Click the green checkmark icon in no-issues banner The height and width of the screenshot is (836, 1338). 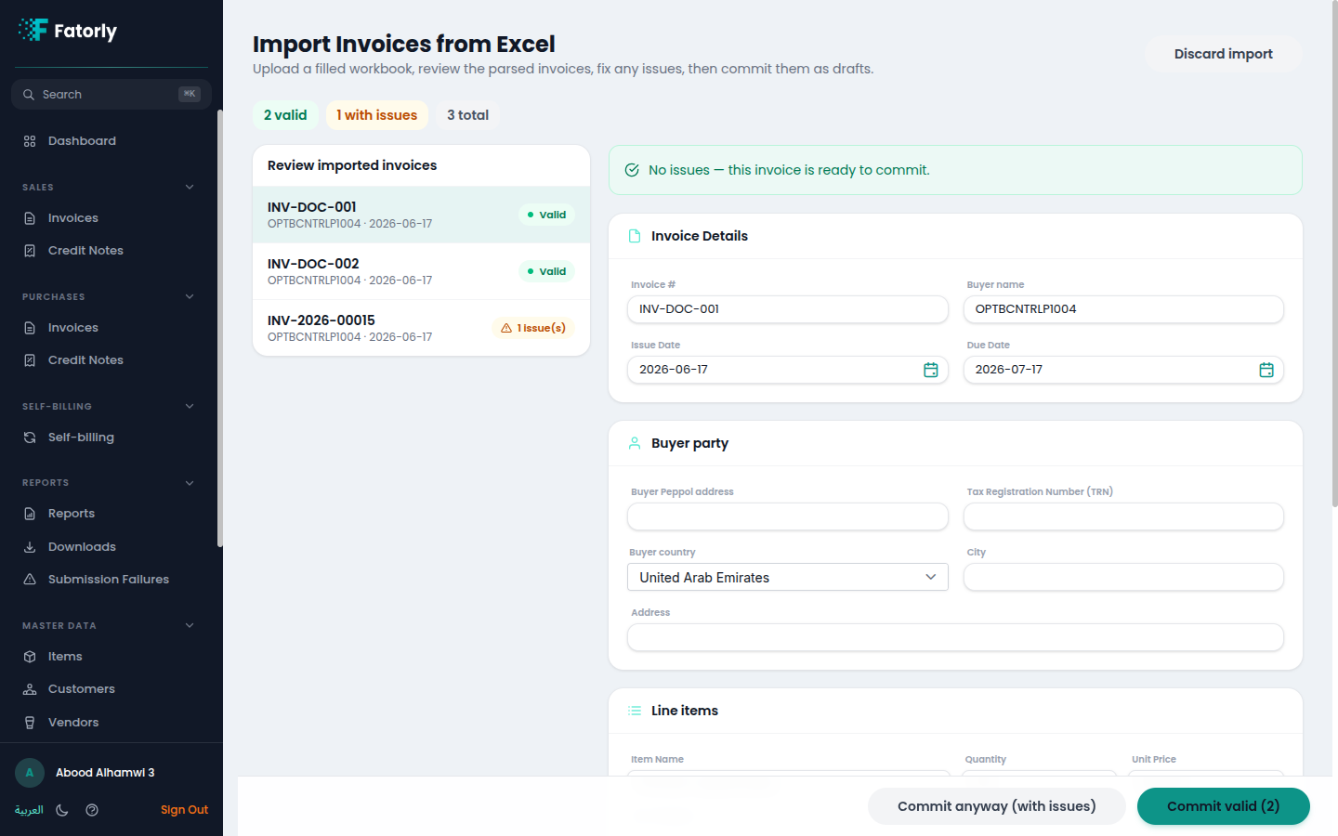pyautogui.click(x=632, y=170)
